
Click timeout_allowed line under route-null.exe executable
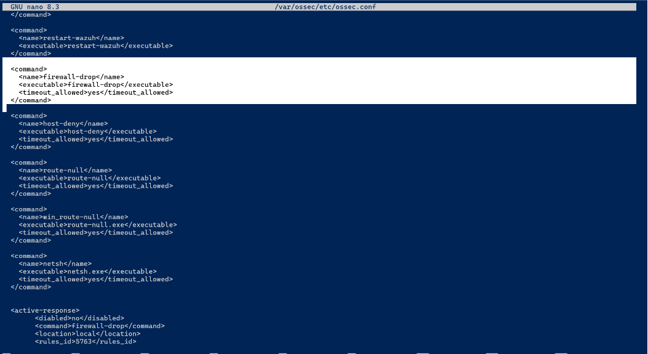(x=95, y=233)
